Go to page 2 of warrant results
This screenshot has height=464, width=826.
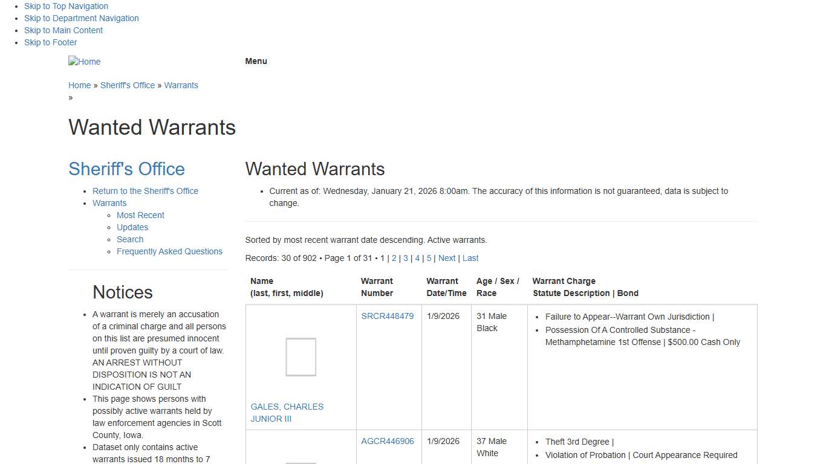tap(394, 258)
